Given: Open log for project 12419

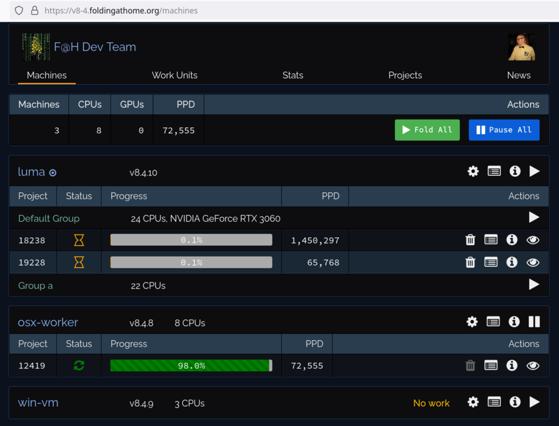Looking at the screenshot, I should click(491, 365).
